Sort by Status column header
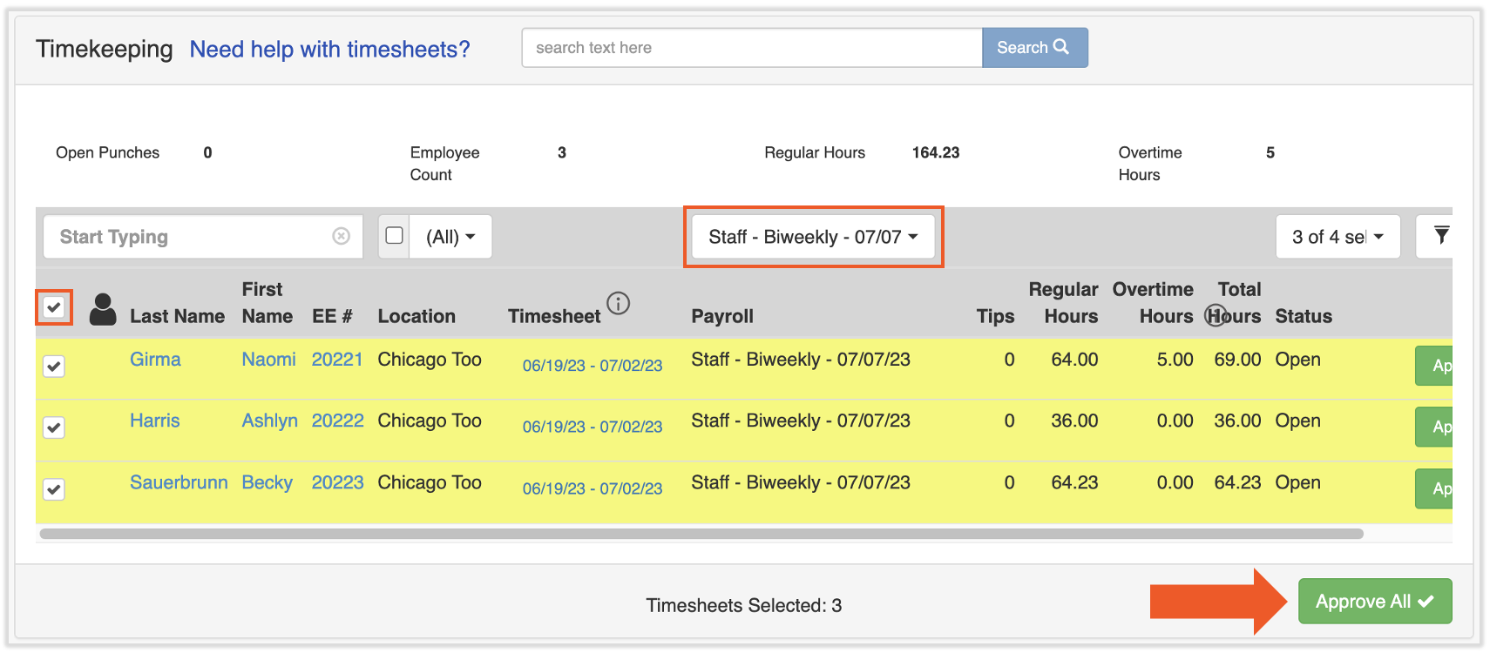1490x653 pixels. point(1303,316)
